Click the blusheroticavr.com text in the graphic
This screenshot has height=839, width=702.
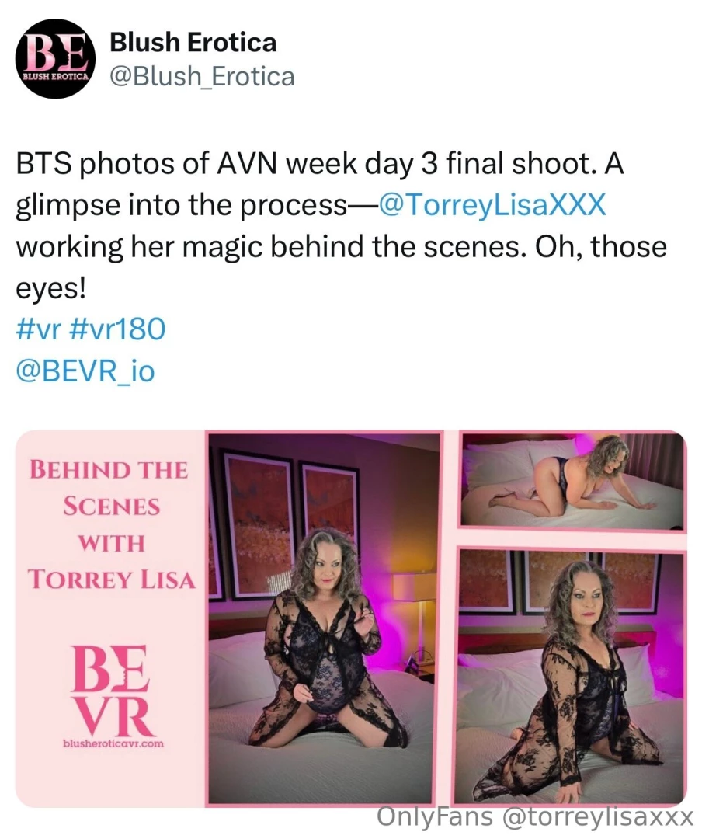point(113,743)
